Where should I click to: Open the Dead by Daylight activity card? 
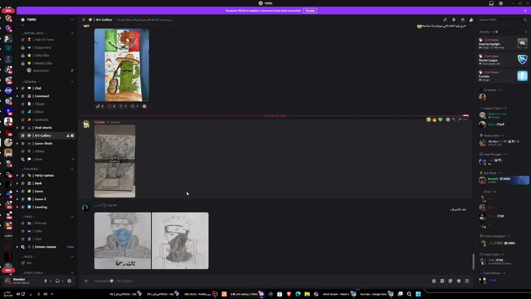[x=503, y=43]
